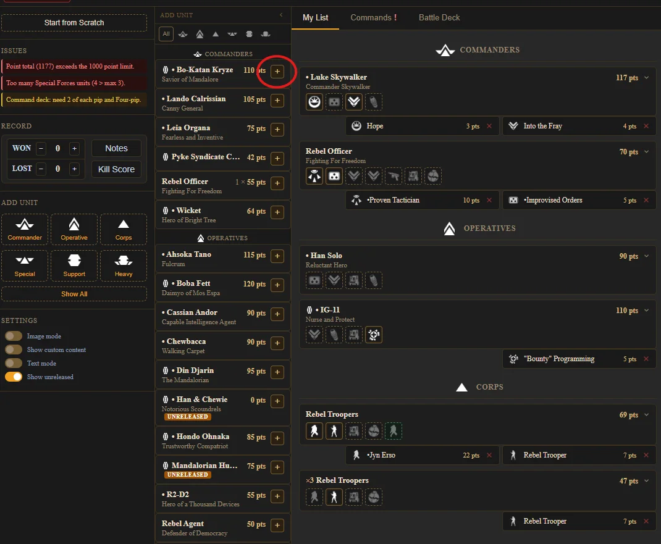Remove Jyn Erso upgrade
This screenshot has width=661, height=544.
pyautogui.click(x=489, y=455)
